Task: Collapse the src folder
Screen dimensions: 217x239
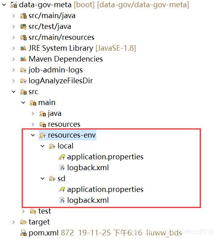Action: [14, 92]
